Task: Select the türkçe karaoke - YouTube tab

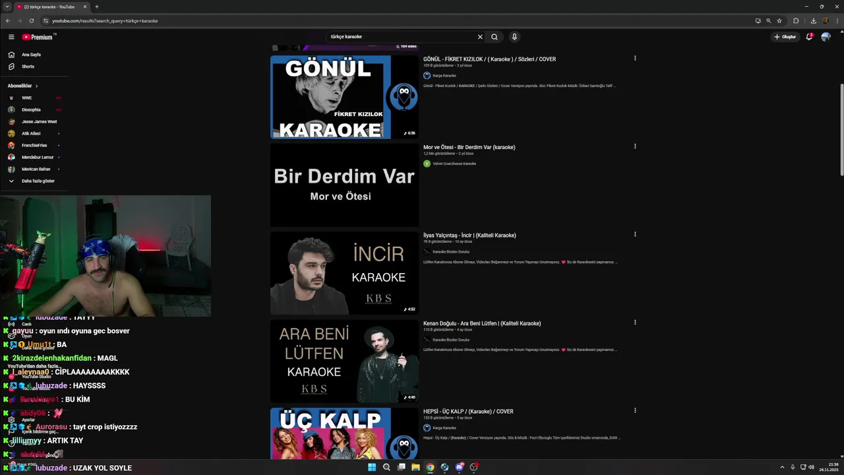Action: click(x=51, y=7)
